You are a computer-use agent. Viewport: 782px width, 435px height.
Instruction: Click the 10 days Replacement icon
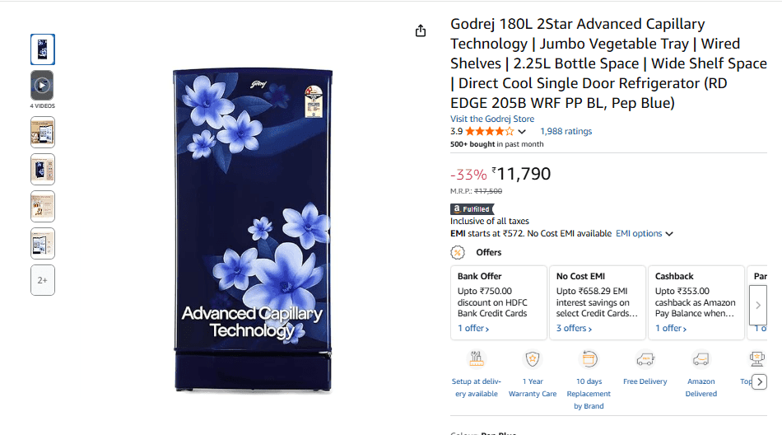point(589,359)
